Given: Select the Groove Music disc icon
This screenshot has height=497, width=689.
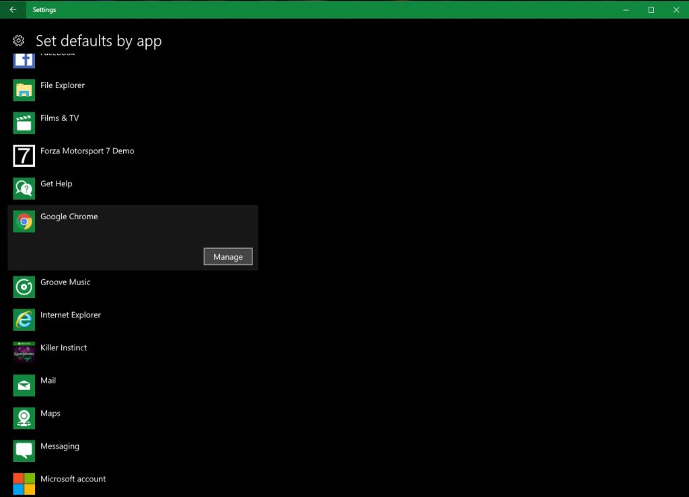Looking at the screenshot, I should point(24,287).
